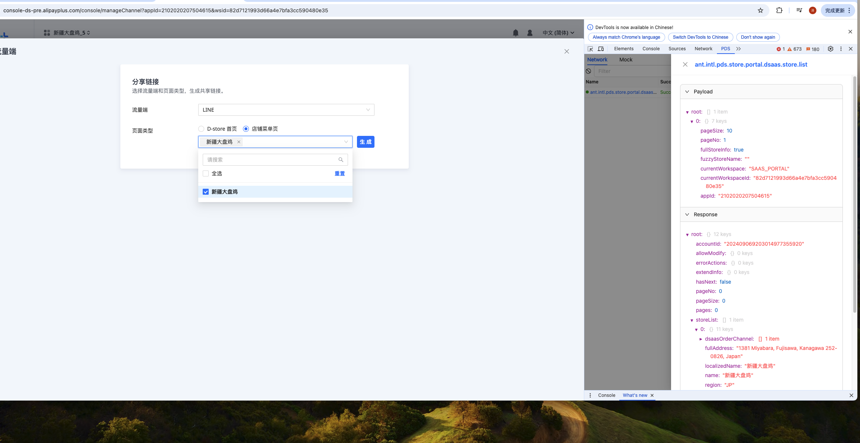
Task: Click the 生成 generate button
Action: [365, 142]
